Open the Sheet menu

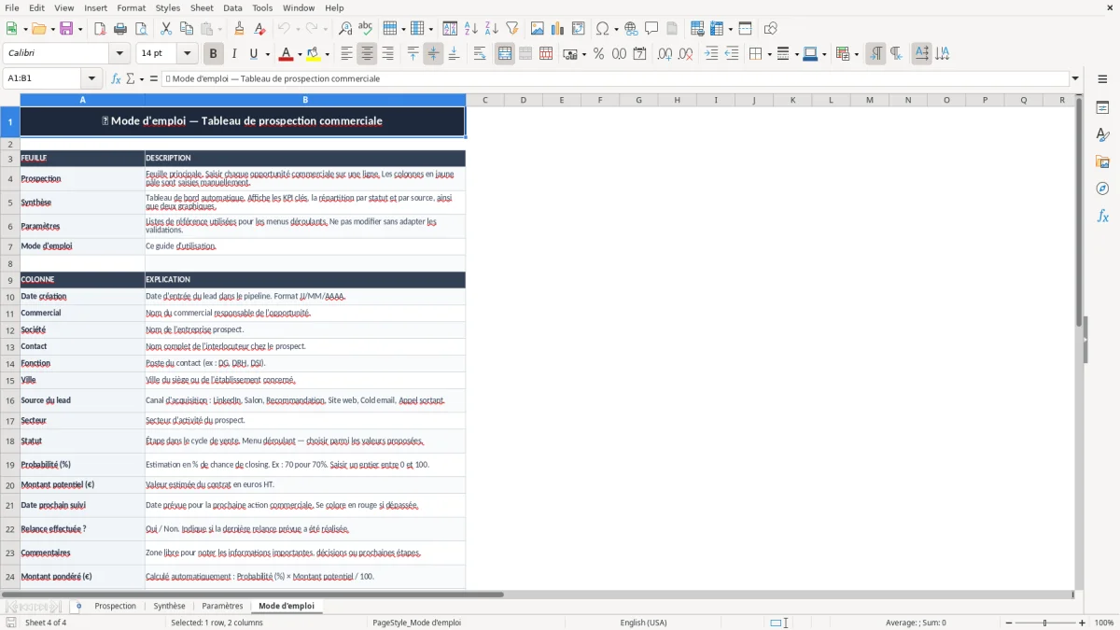point(202,7)
